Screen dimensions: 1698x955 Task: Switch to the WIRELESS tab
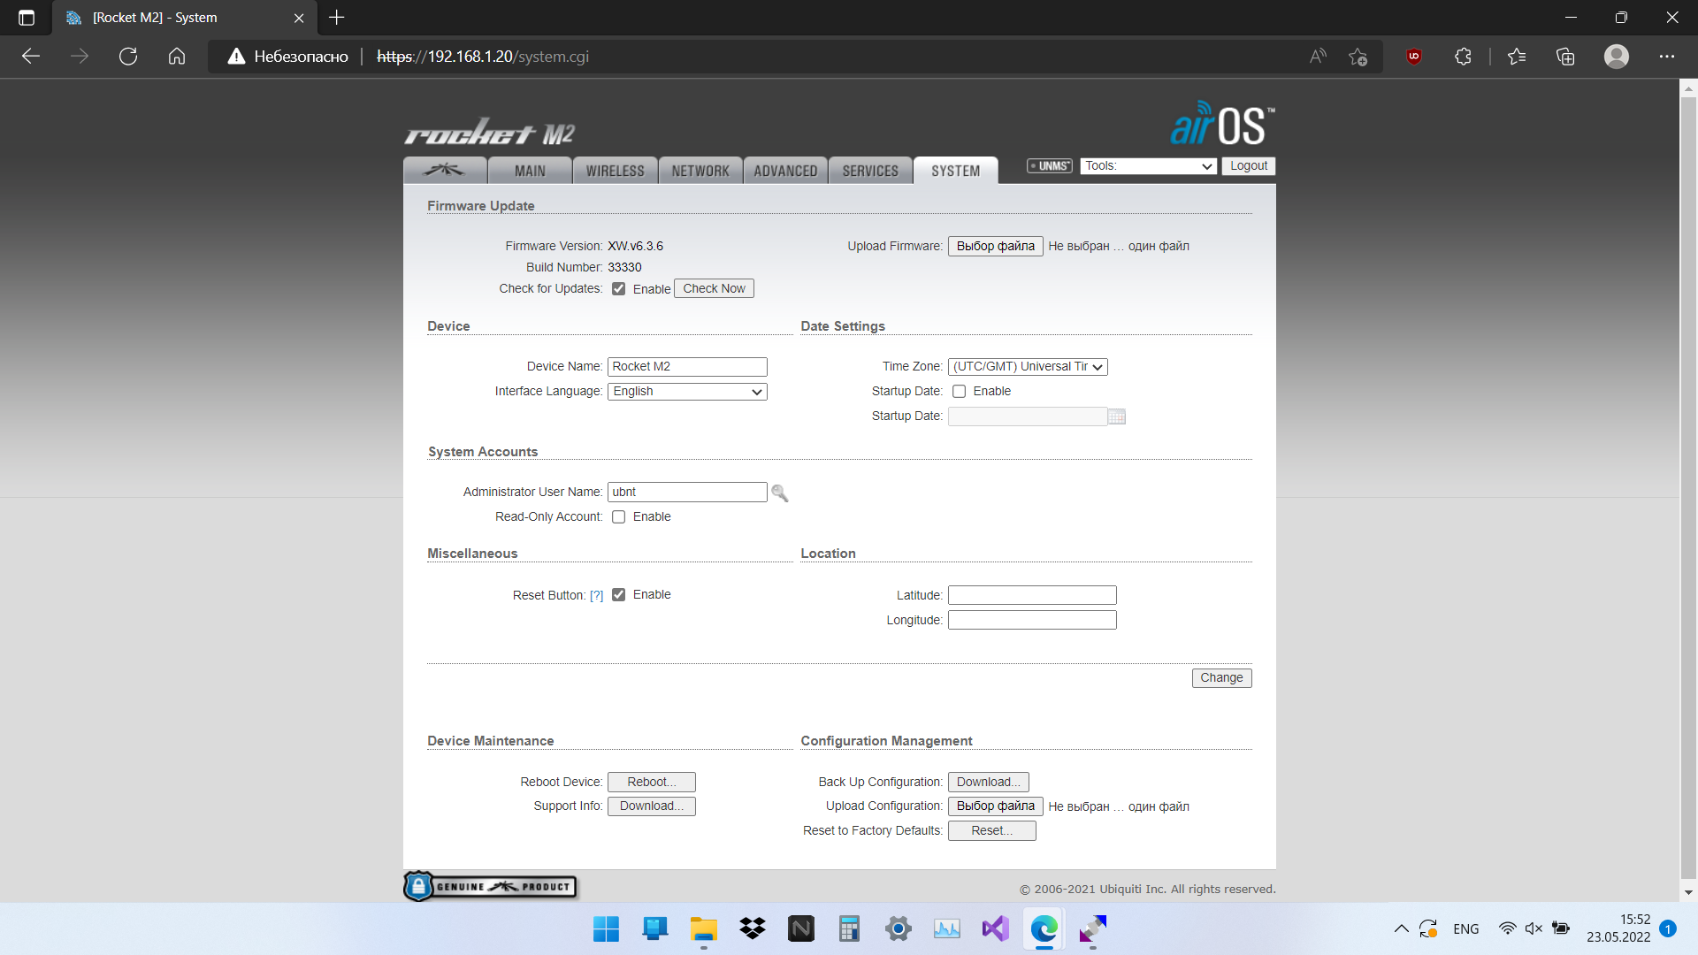point(615,171)
